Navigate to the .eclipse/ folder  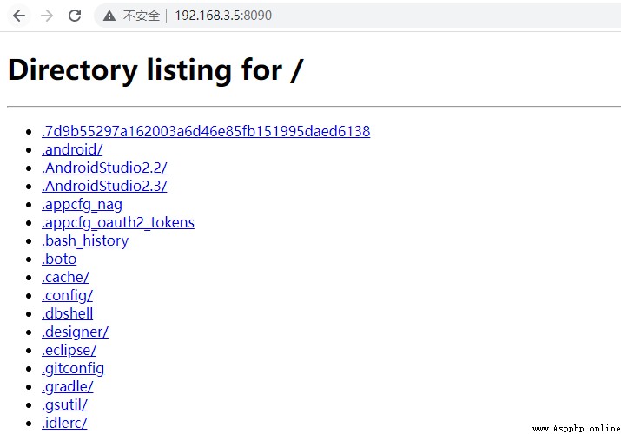pyautogui.click(x=69, y=350)
